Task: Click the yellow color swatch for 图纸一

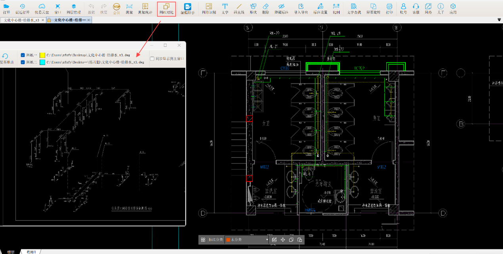Action: coord(42,55)
